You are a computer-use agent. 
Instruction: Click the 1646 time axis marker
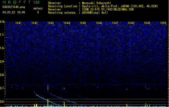click(99, 23)
